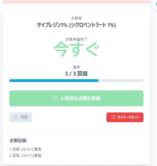Click the pink alert banner at top
This screenshot has height=166, width=157.
tap(76, 2)
